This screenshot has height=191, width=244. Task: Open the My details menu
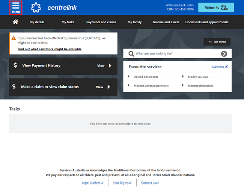pos(37,22)
